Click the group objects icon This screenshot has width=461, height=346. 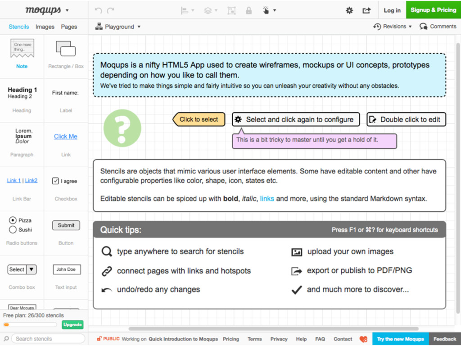(x=232, y=11)
